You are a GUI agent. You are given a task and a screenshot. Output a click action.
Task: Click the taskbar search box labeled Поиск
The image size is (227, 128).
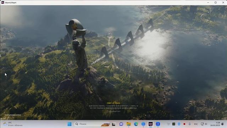pos(92,124)
